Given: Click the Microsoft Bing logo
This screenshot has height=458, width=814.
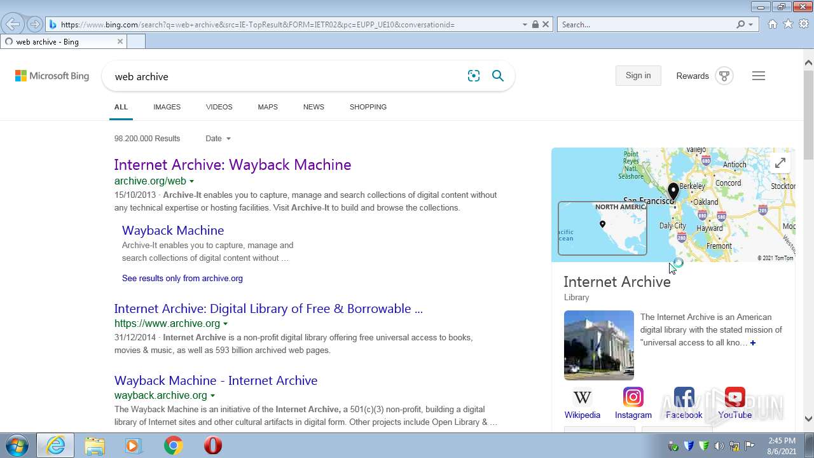Looking at the screenshot, I should tap(52, 76).
